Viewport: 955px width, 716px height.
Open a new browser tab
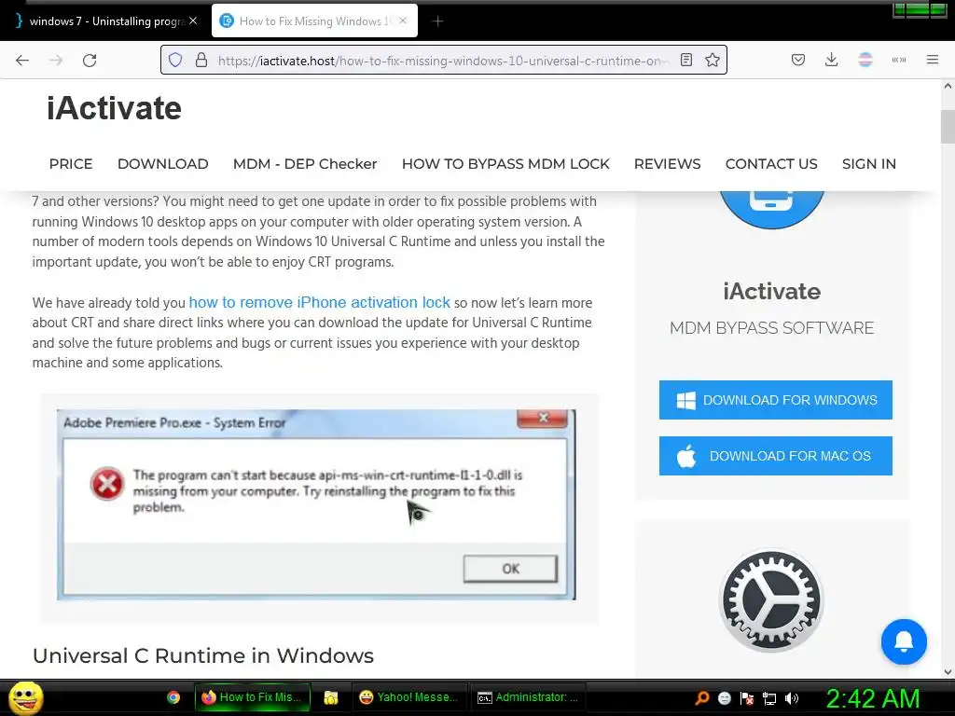[437, 21]
